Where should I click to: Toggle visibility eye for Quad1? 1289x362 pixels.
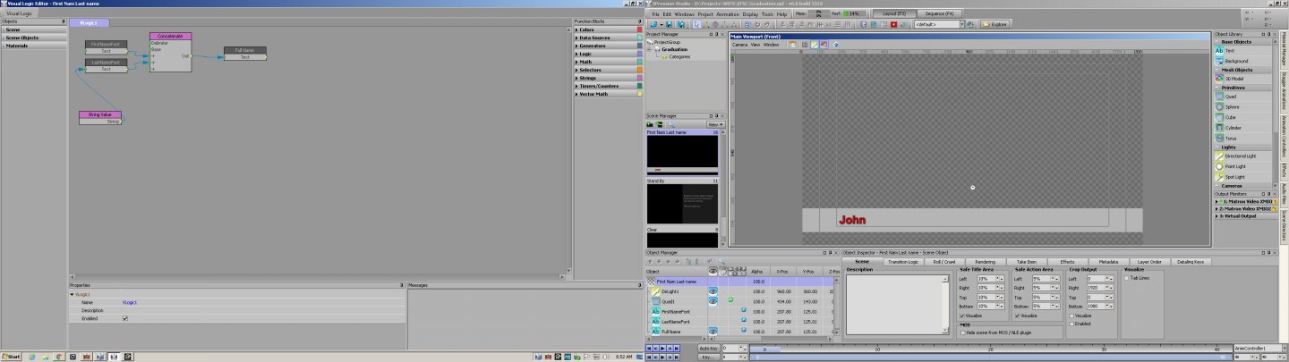point(713,301)
